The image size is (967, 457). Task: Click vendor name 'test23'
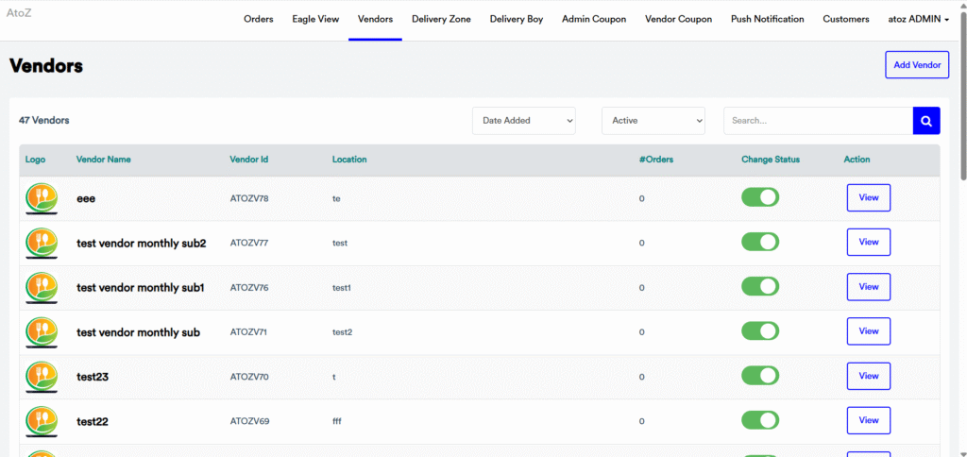click(93, 377)
